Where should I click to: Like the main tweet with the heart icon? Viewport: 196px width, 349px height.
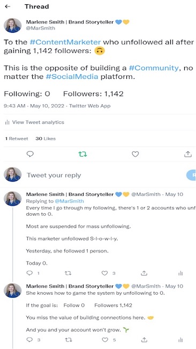135,154
